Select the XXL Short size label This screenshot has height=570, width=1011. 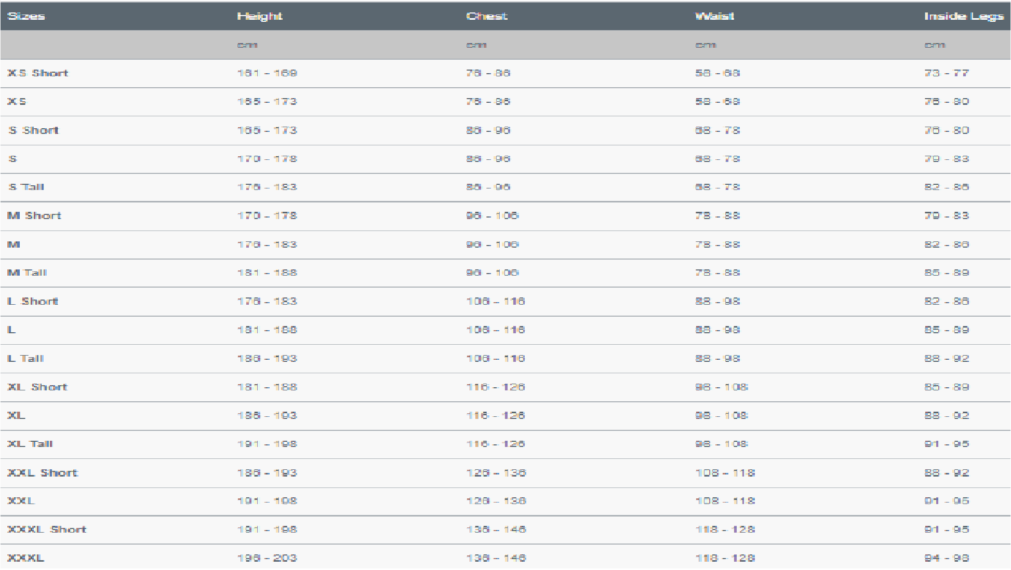click(43, 472)
